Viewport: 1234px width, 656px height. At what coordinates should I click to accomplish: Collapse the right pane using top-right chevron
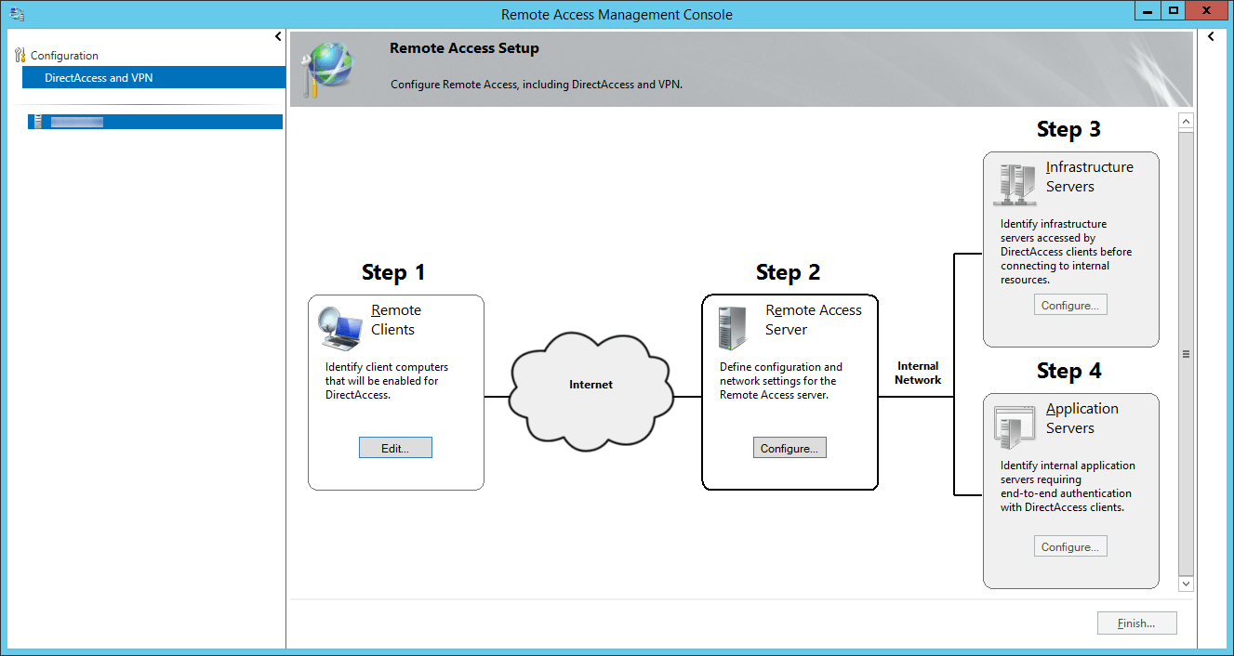point(1211,35)
